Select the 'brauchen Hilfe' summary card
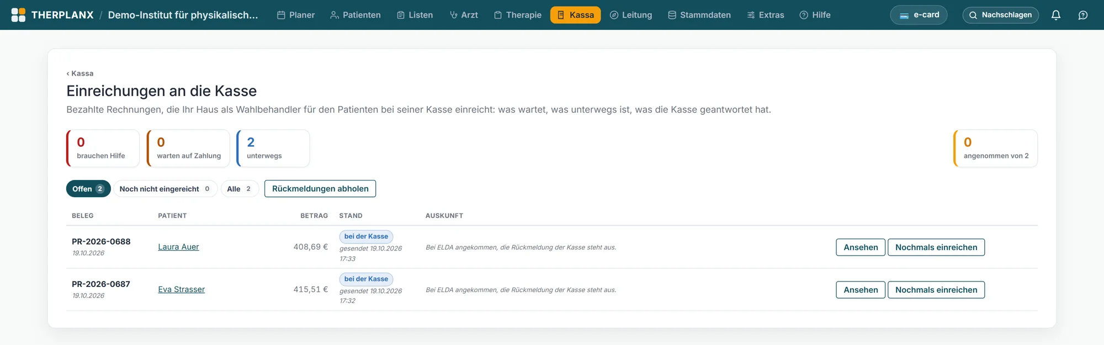This screenshot has height=345, width=1104. point(103,148)
